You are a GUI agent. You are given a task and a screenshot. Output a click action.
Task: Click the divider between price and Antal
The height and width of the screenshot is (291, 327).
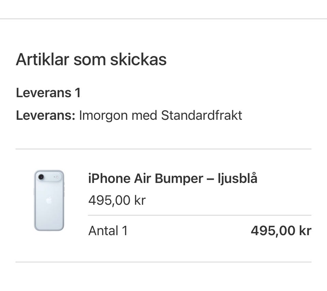(x=200, y=215)
